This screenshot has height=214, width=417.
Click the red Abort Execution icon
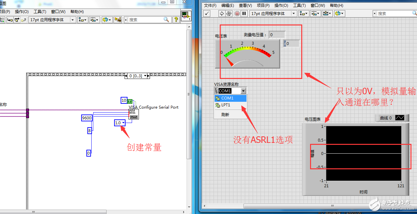(x=237, y=13)
